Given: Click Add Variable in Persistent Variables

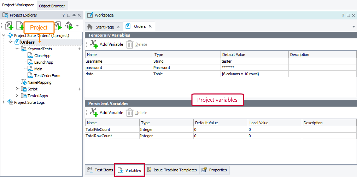Looking at the screenshot, I should (111, 113).
